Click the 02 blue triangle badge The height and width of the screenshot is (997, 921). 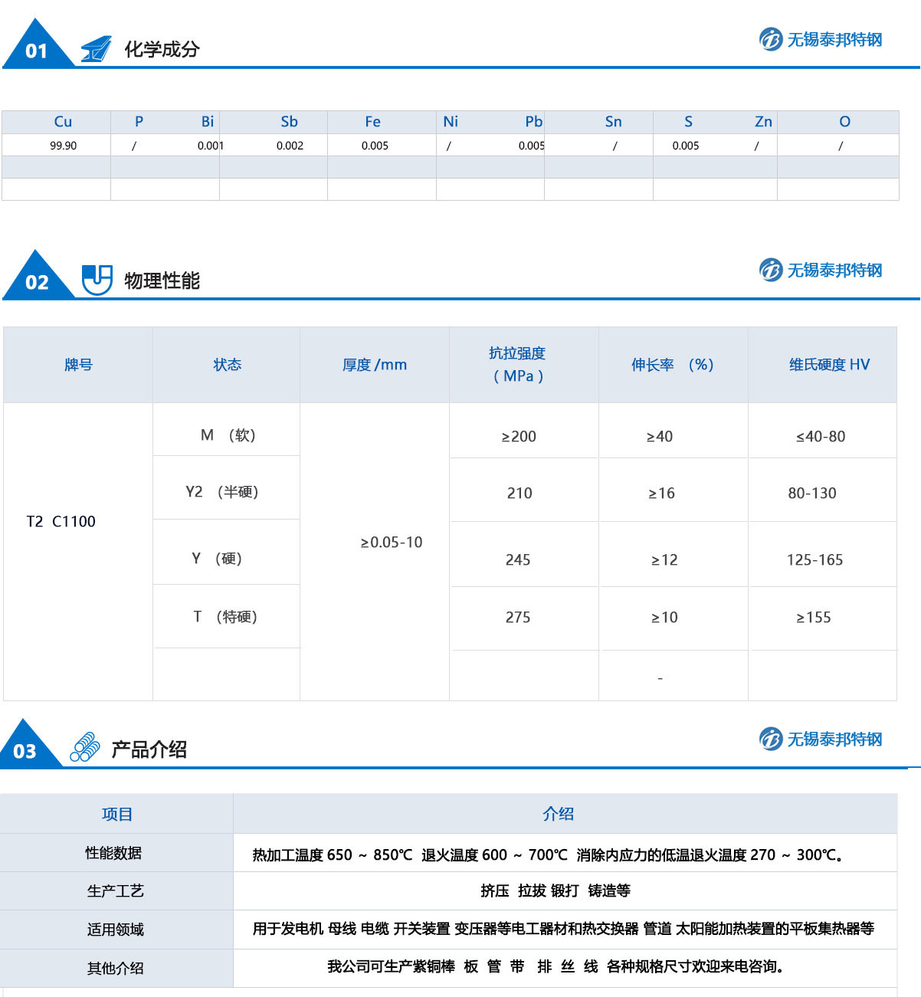36,280
